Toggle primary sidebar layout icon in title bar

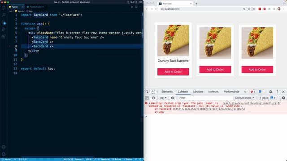pos(129,2)
